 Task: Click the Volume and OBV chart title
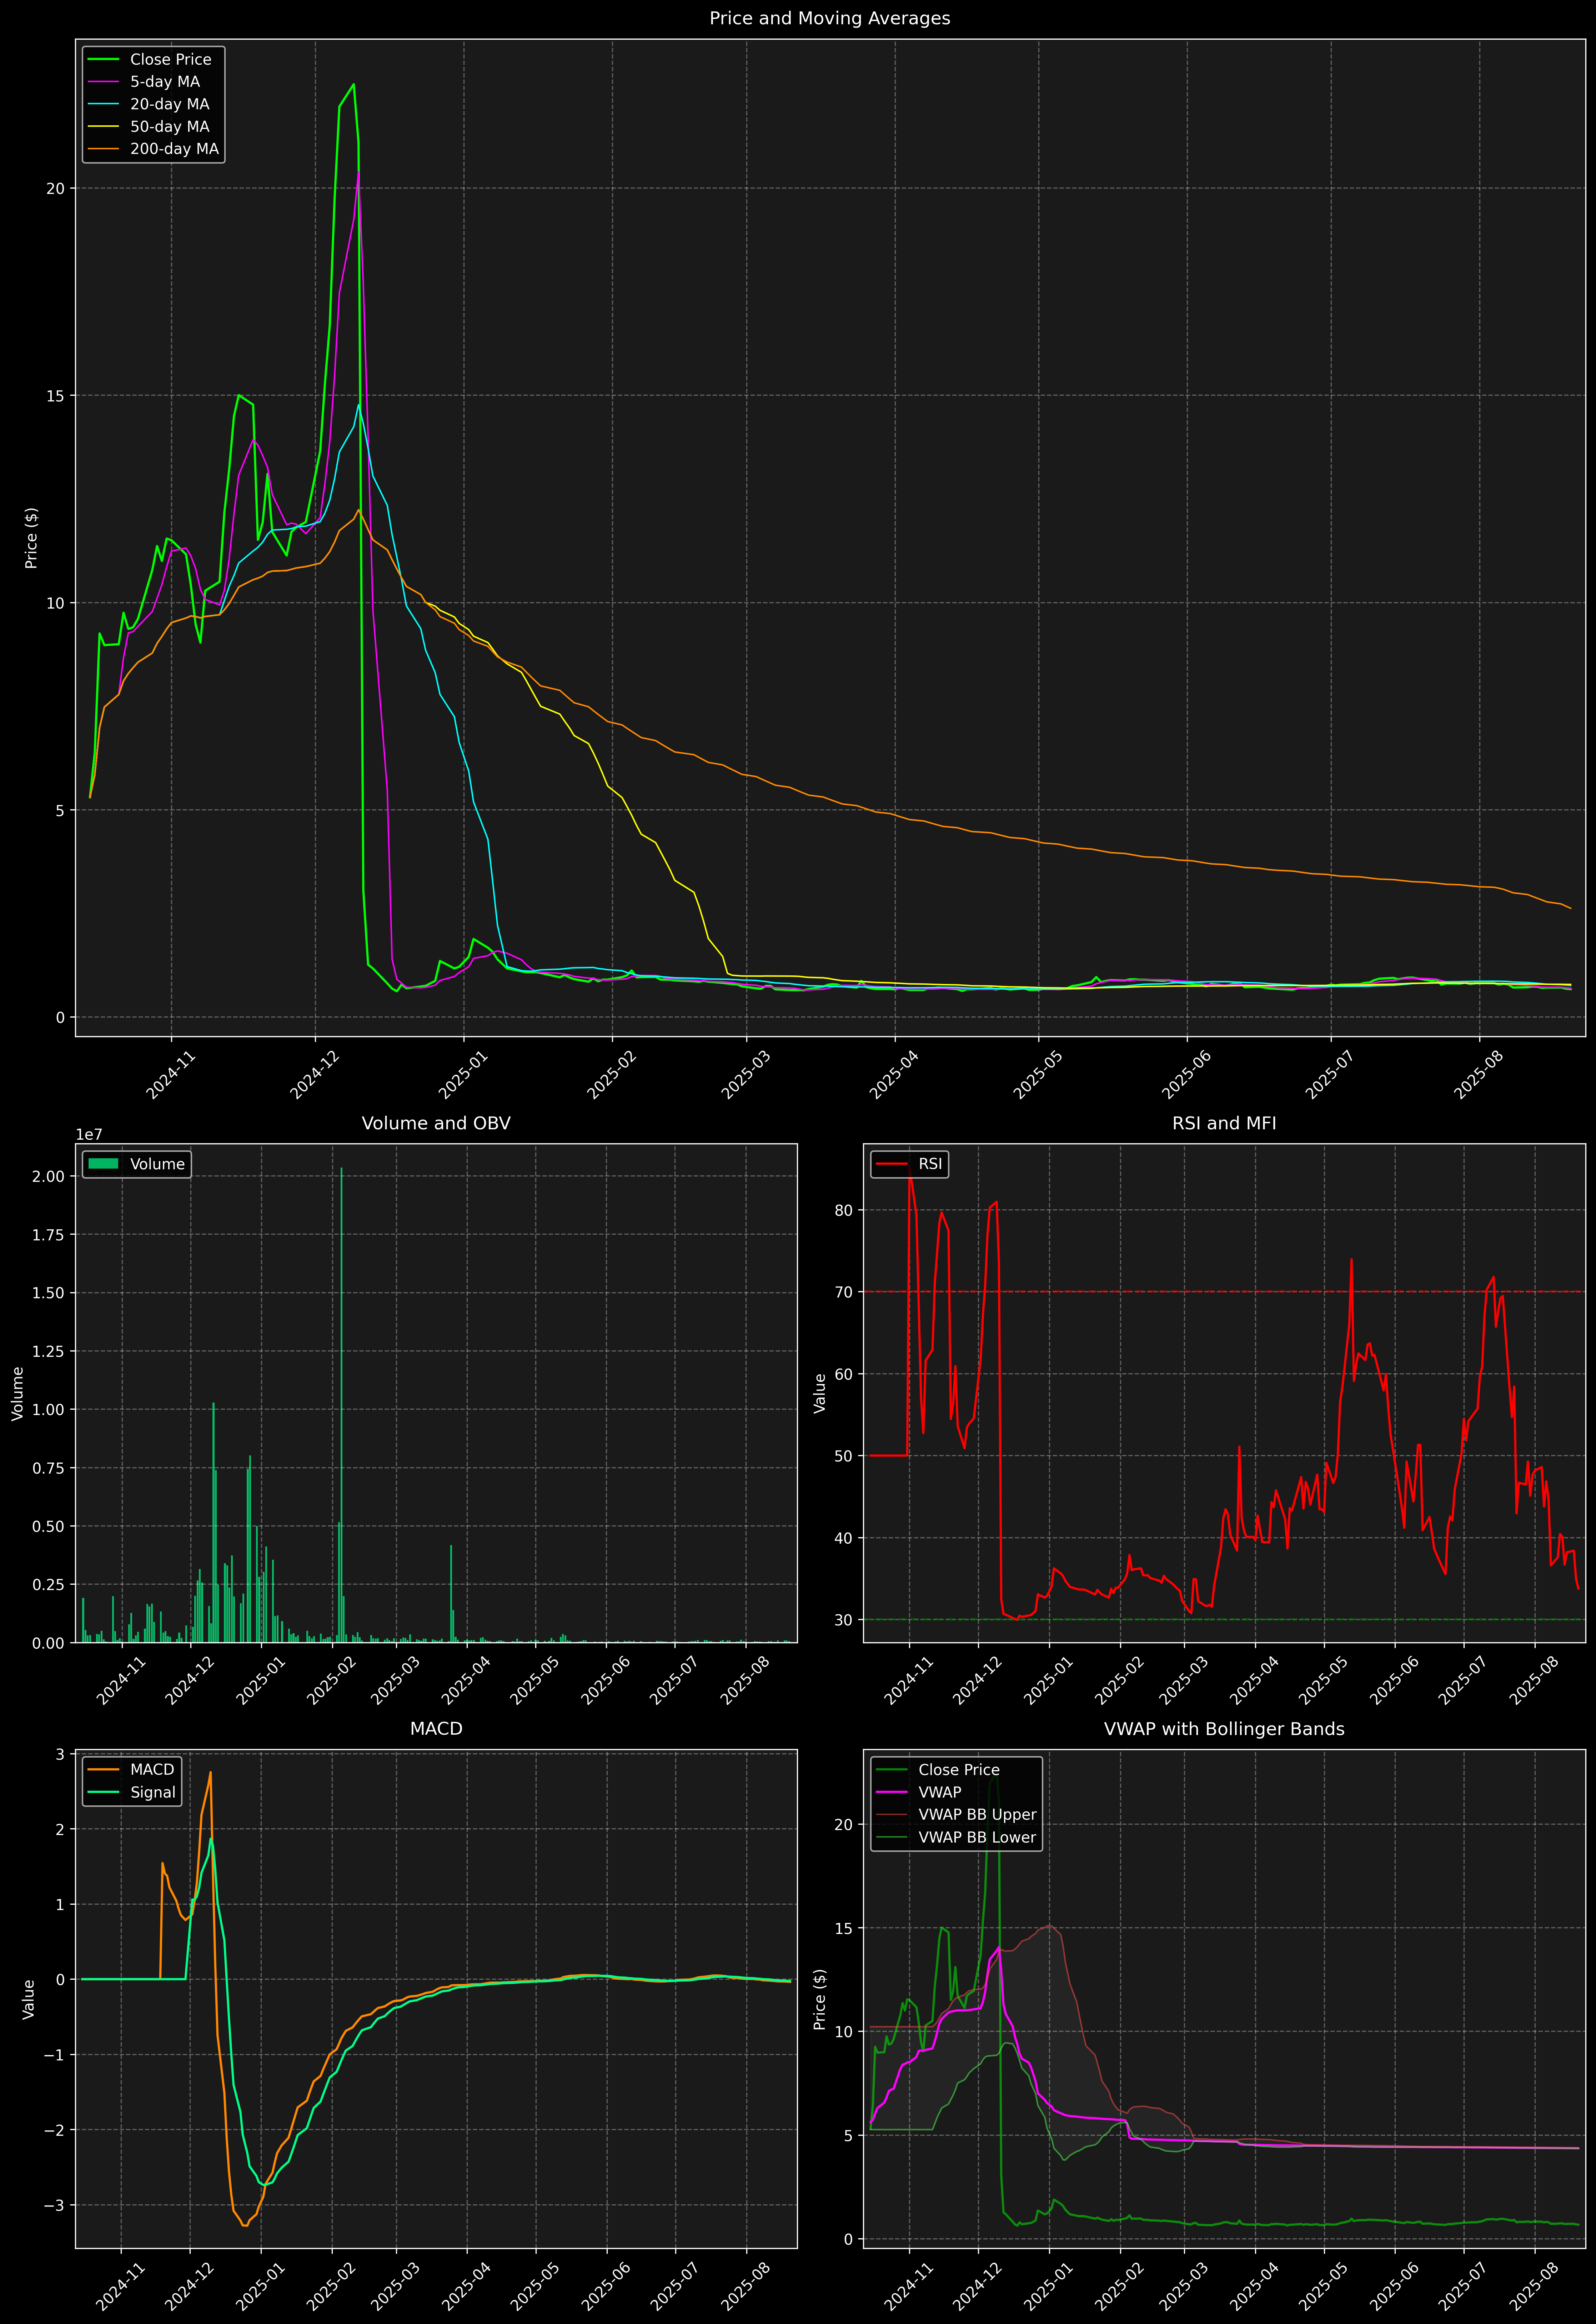pos(436,1123)
